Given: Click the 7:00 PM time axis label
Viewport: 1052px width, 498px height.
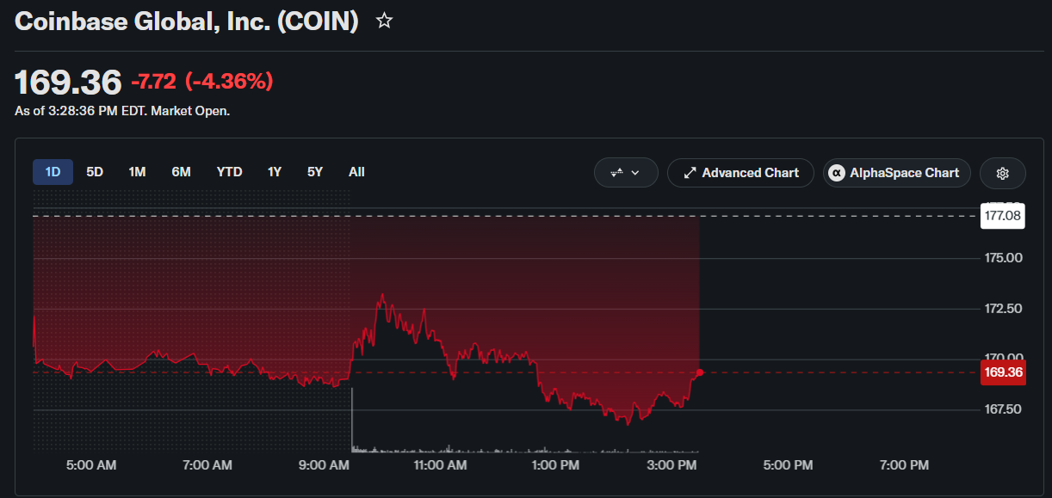Looking at the screenshot, I should click(905, 465).
